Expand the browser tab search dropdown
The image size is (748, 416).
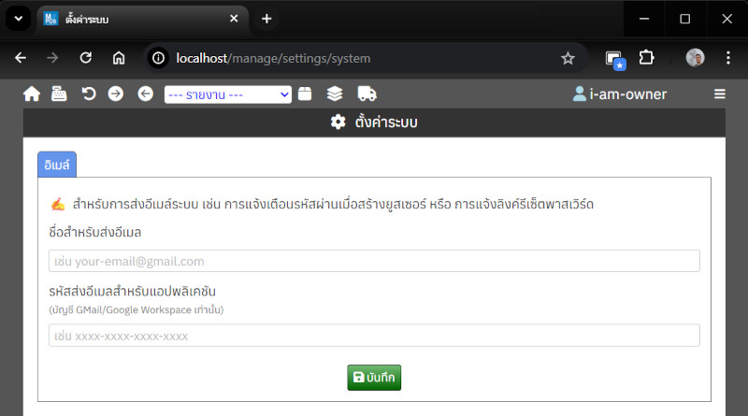coord(18,19)
